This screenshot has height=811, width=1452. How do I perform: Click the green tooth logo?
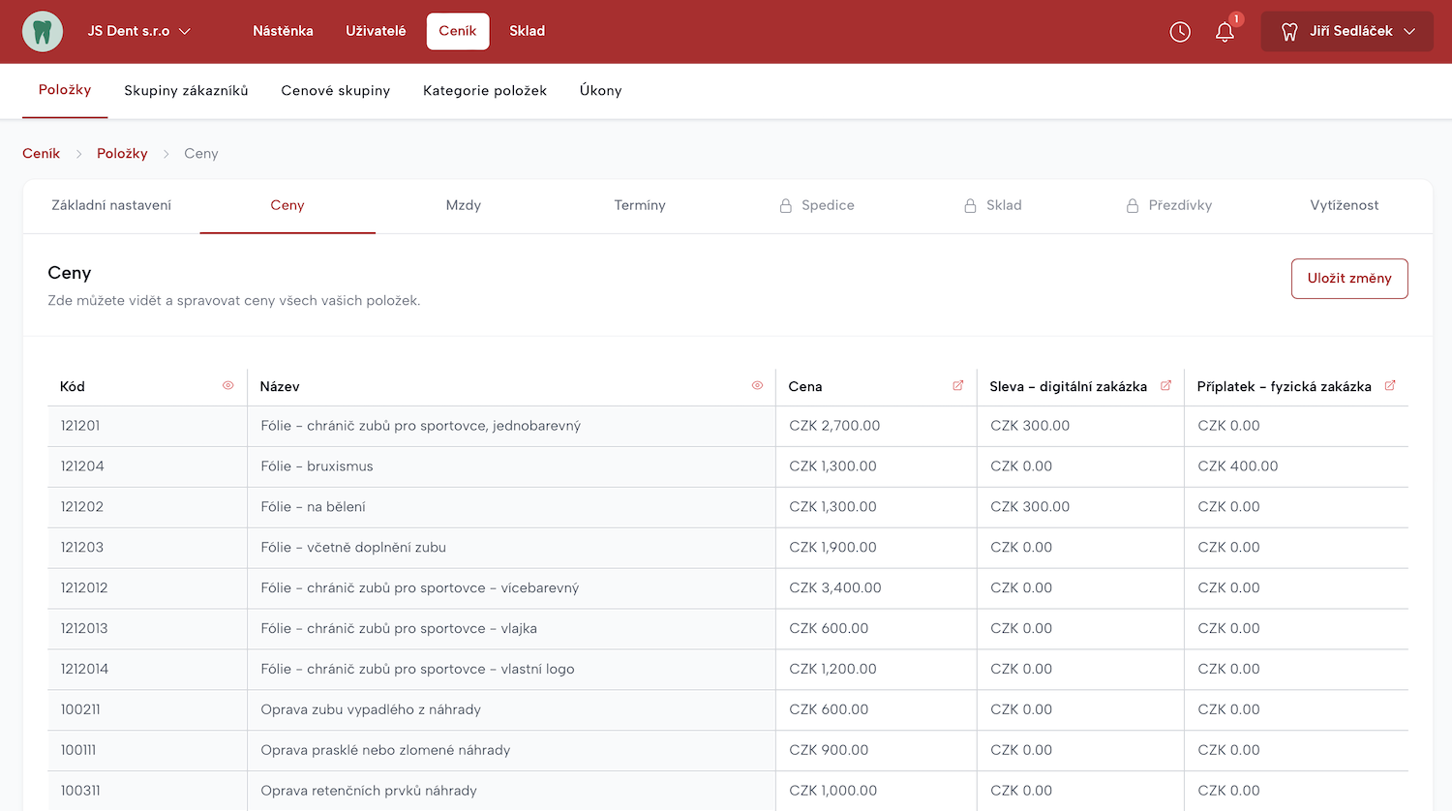43,31
